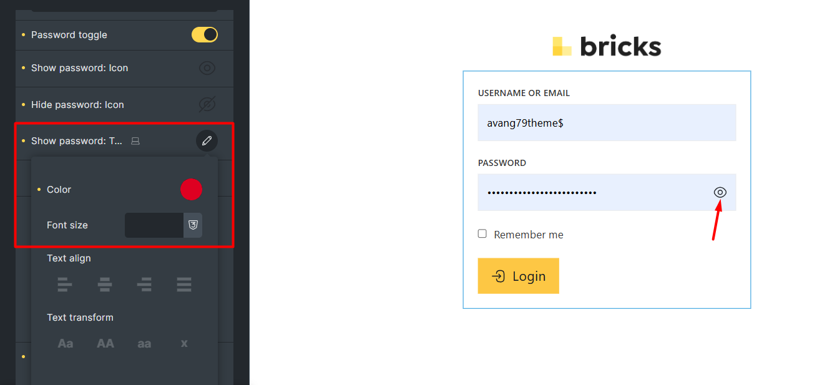The height and width of the screenshot is (385, 817).
Task: Choose lowercase 'aa' text transform
Action: pos(144,343)
